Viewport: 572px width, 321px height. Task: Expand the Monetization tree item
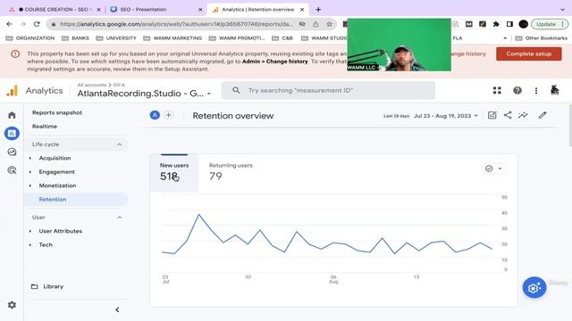[30, 185]
